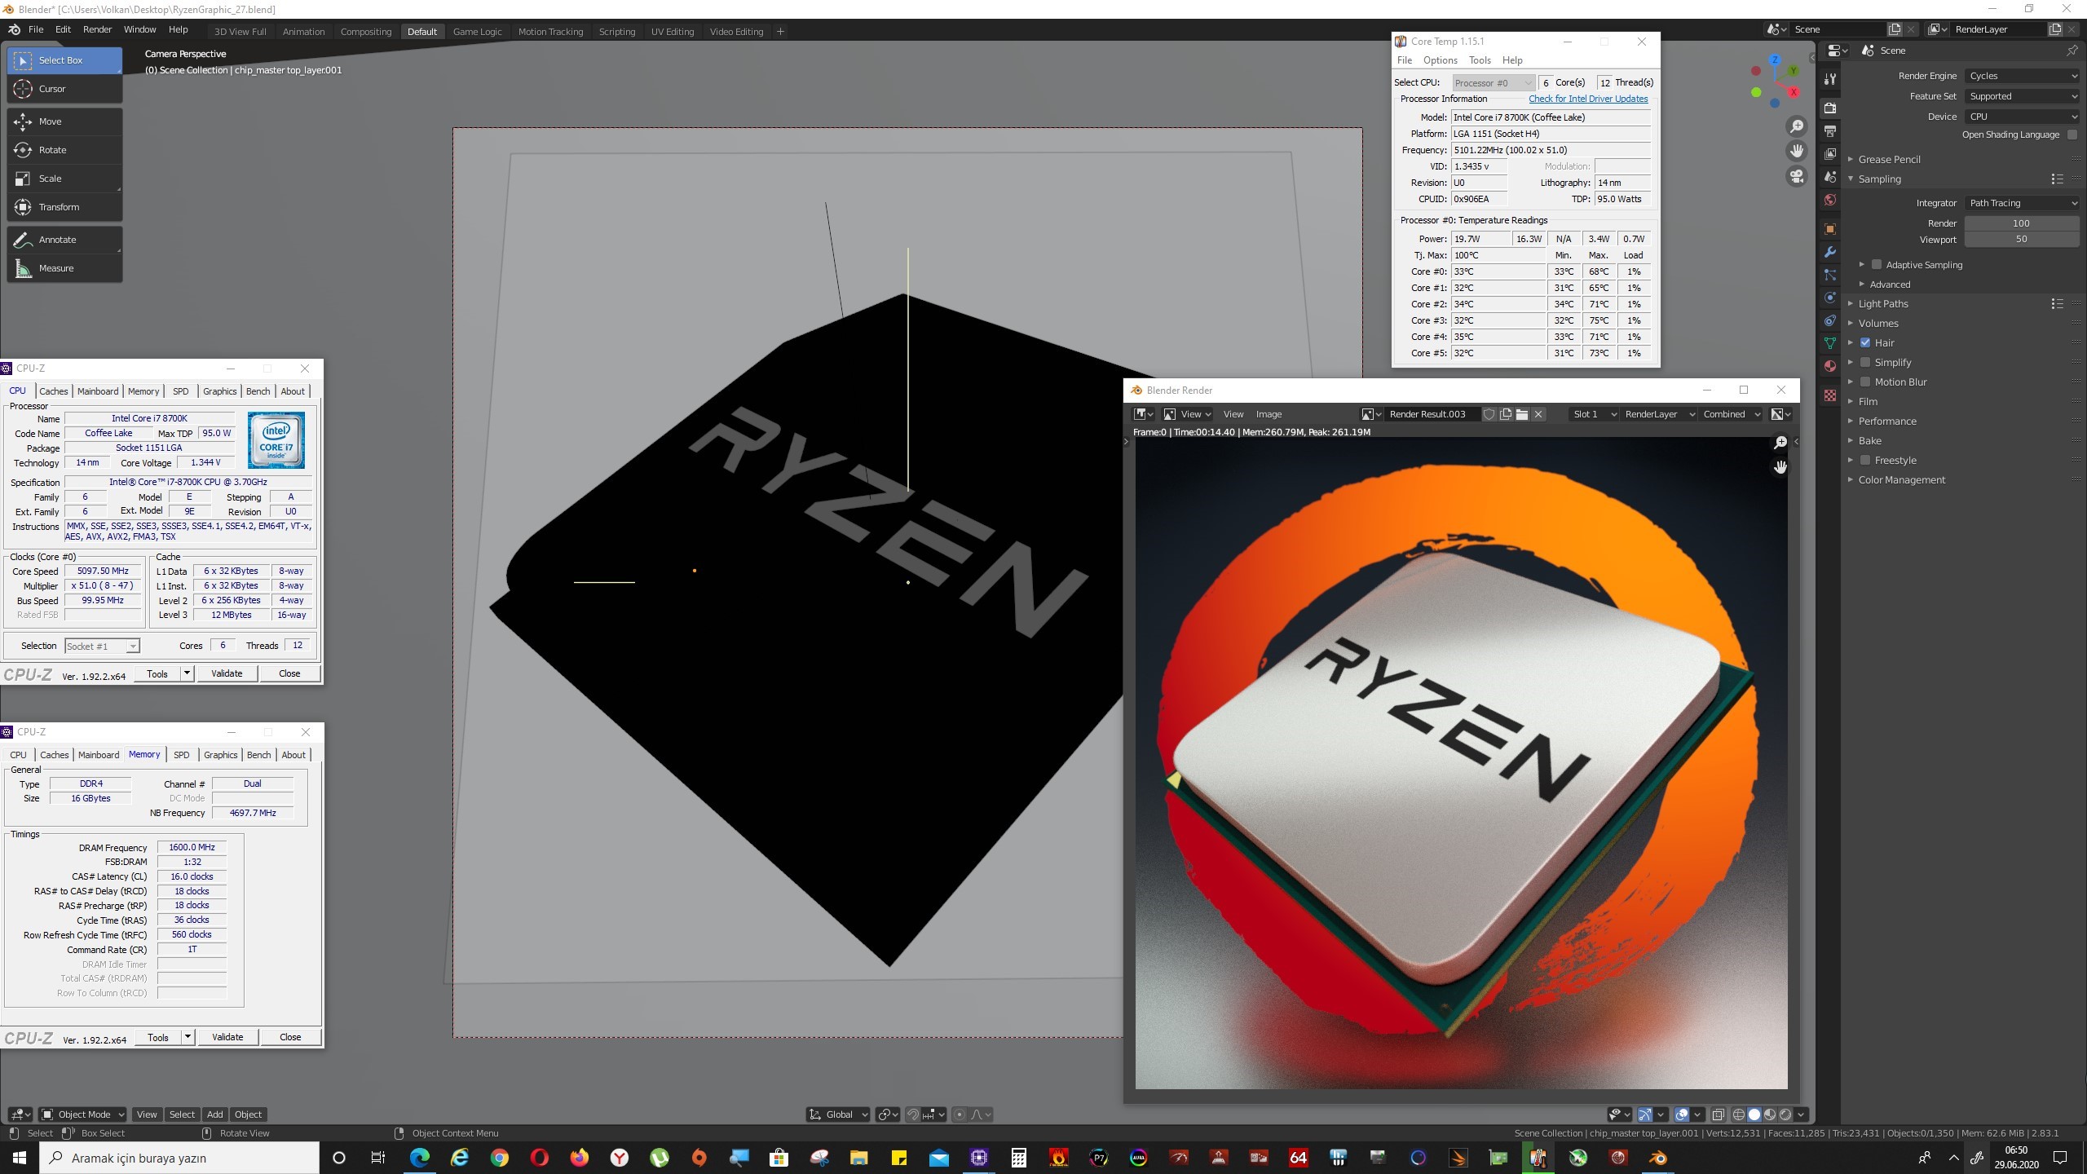Open image folder icon in Blender Render
Viewport: 2087px width, 1174px height.
tap(1522, 414)
